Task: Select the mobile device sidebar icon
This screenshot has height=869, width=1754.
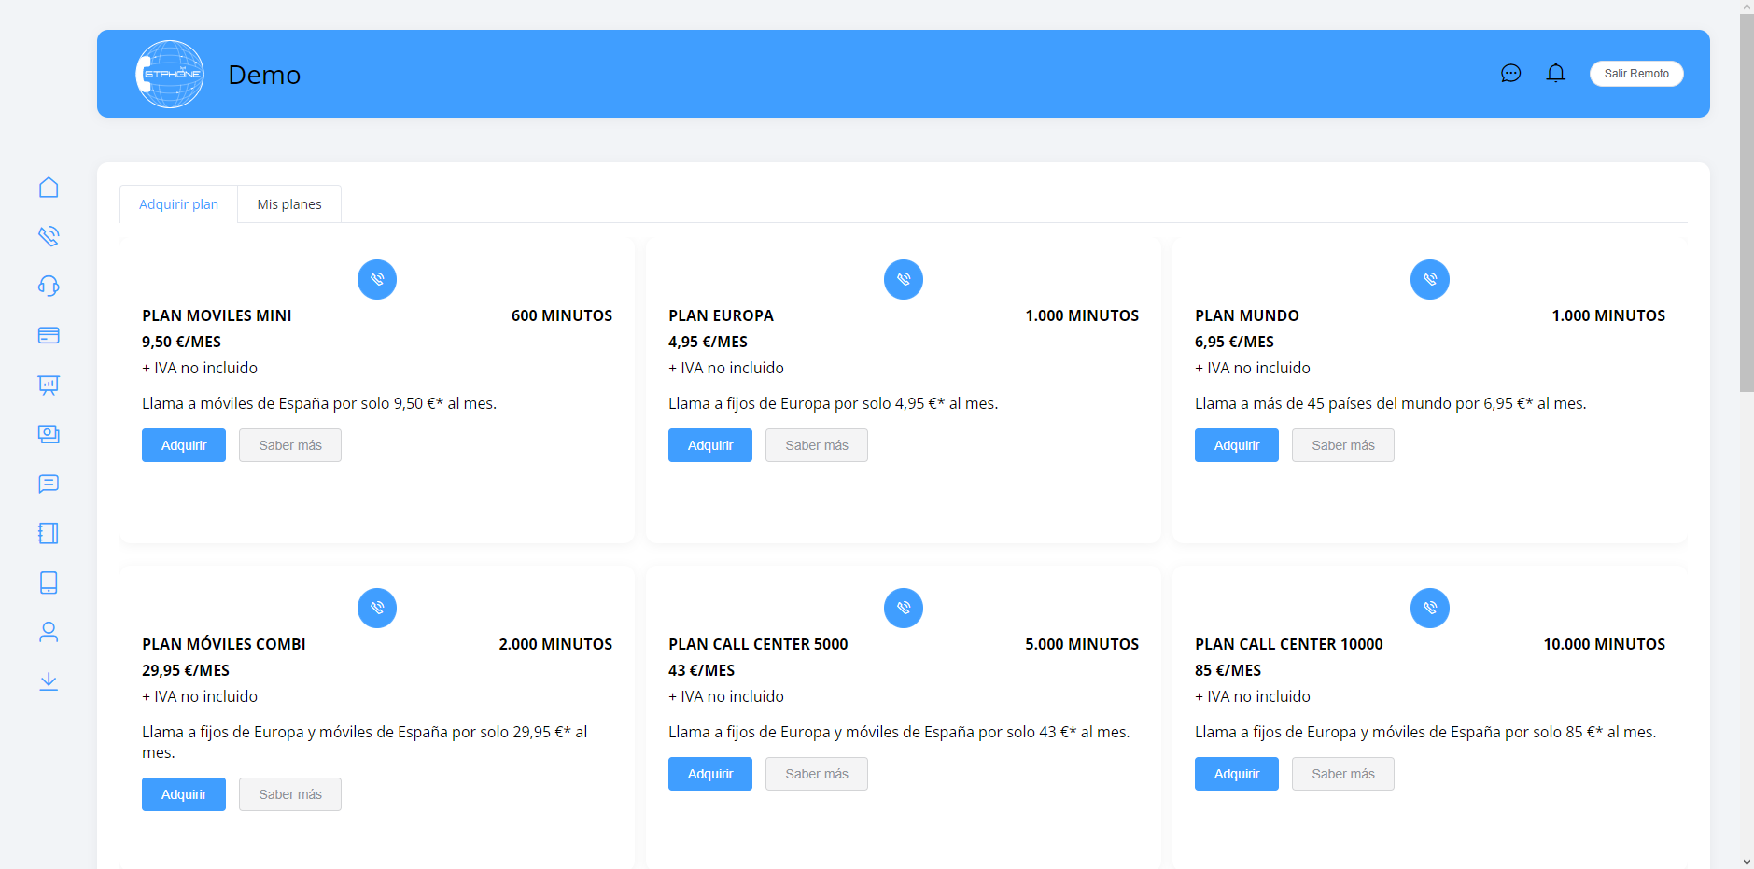Action: click(x=49, y=582)
